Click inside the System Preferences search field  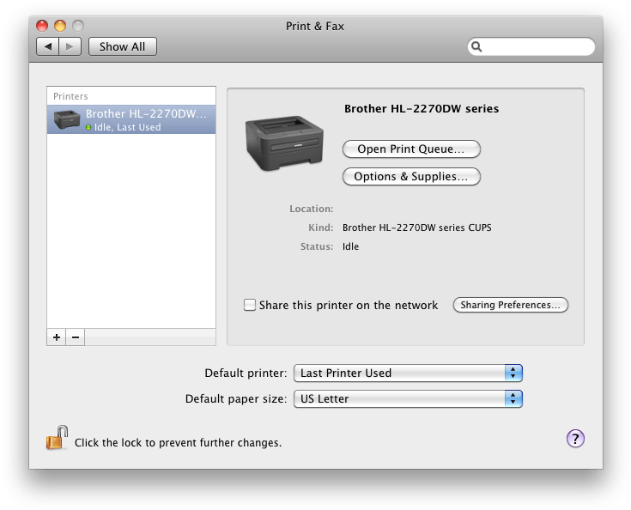537,47
